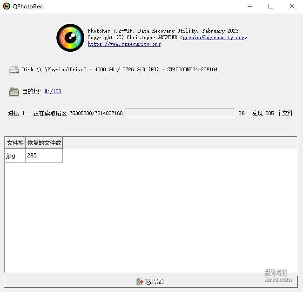Open the https://www.cgsecurity.org website link
303x292 pixels.
(x=124, y=44)
